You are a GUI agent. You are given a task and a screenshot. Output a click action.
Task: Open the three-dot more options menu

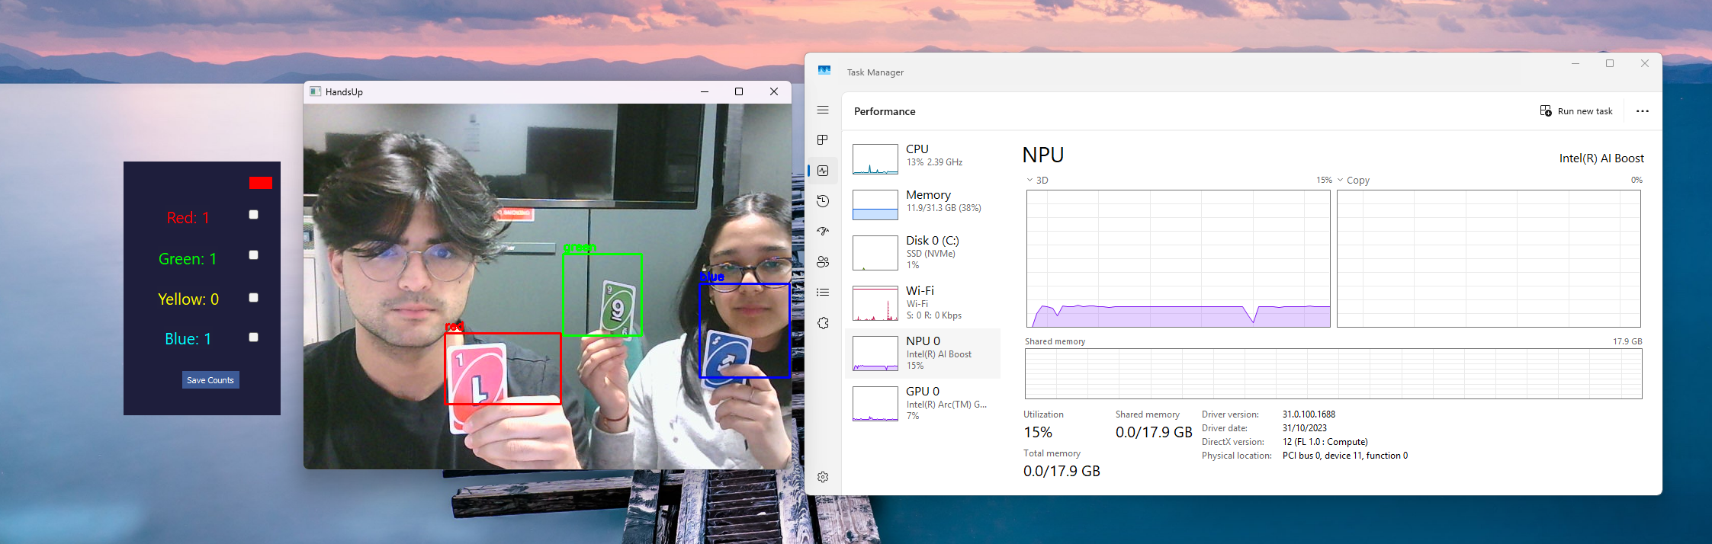[x=1643, y=111]
